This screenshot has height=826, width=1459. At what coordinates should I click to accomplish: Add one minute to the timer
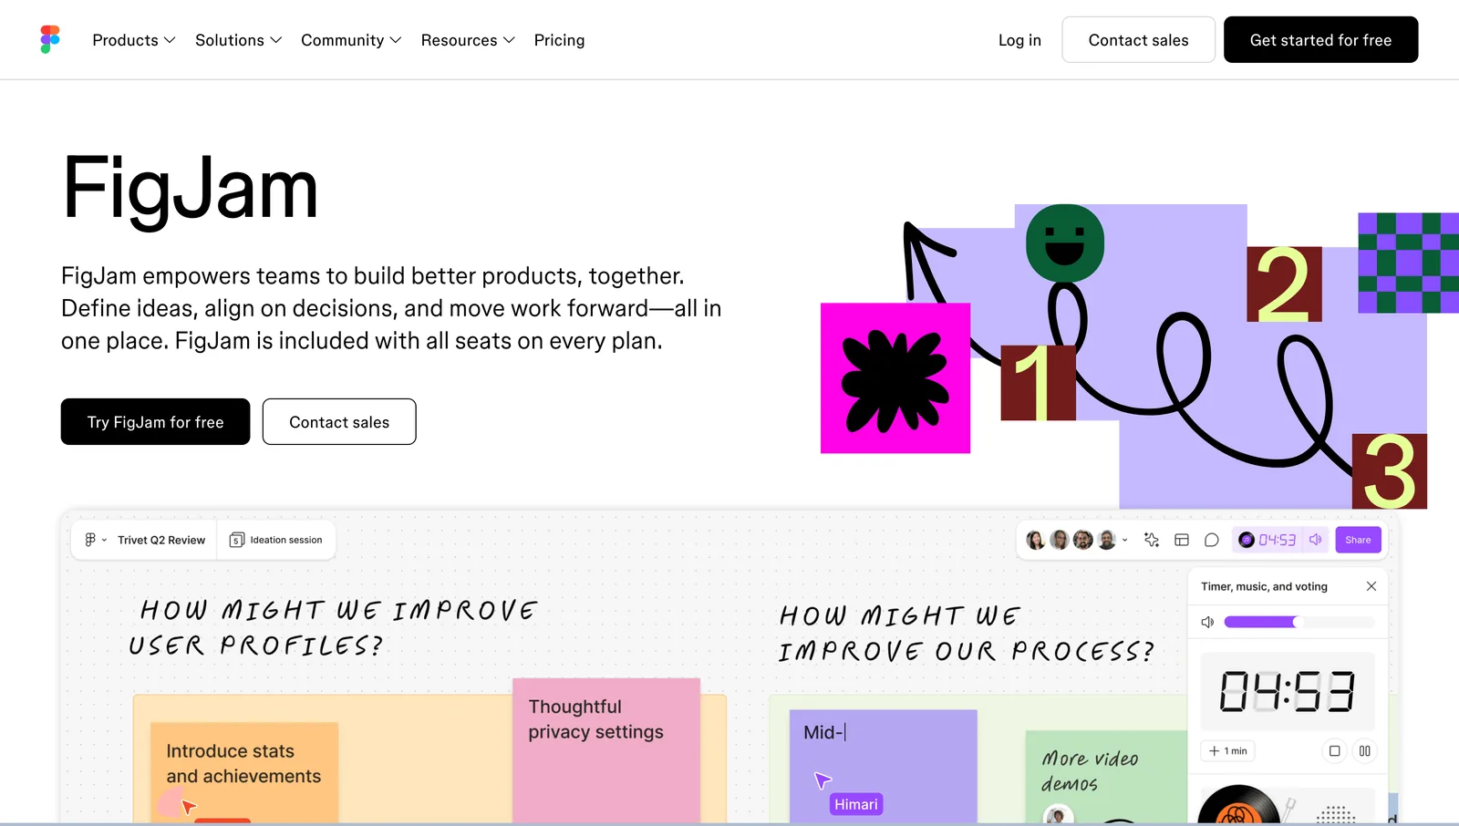(x=1227, y=750)
